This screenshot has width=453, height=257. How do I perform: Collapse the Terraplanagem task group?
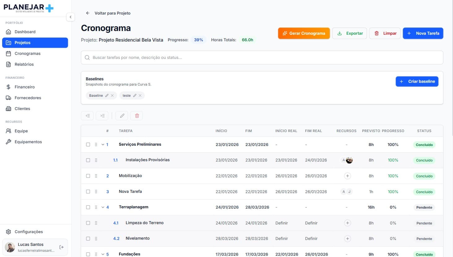pos(103,207)
